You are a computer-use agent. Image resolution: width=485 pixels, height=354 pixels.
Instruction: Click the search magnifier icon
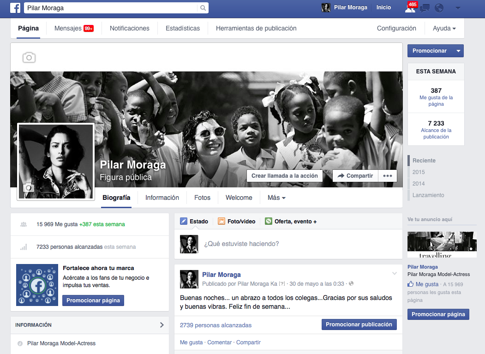pos(203,8)
